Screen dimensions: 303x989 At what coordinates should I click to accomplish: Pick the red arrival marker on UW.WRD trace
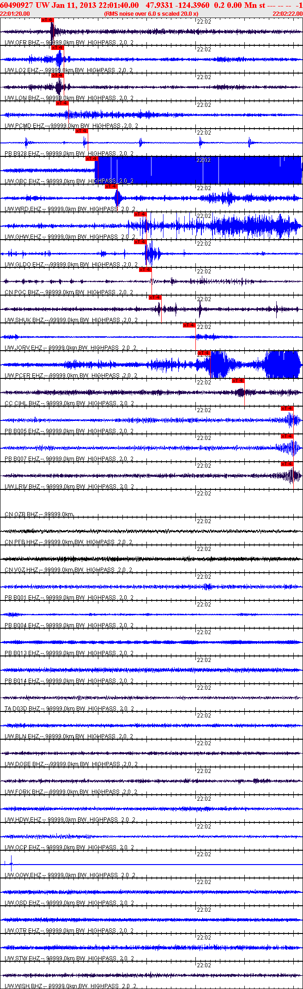111,186
